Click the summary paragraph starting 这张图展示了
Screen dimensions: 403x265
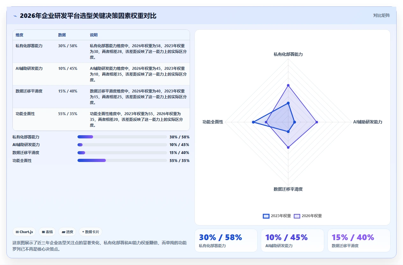pos(99,246)
